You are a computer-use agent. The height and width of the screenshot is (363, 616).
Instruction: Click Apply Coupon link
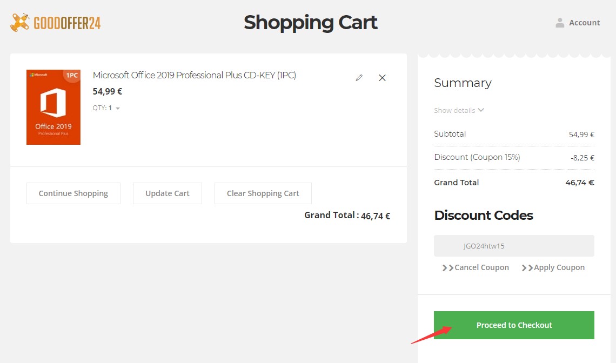(553, 267)
